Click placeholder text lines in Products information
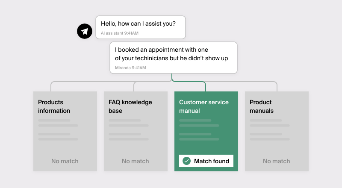 58,130
